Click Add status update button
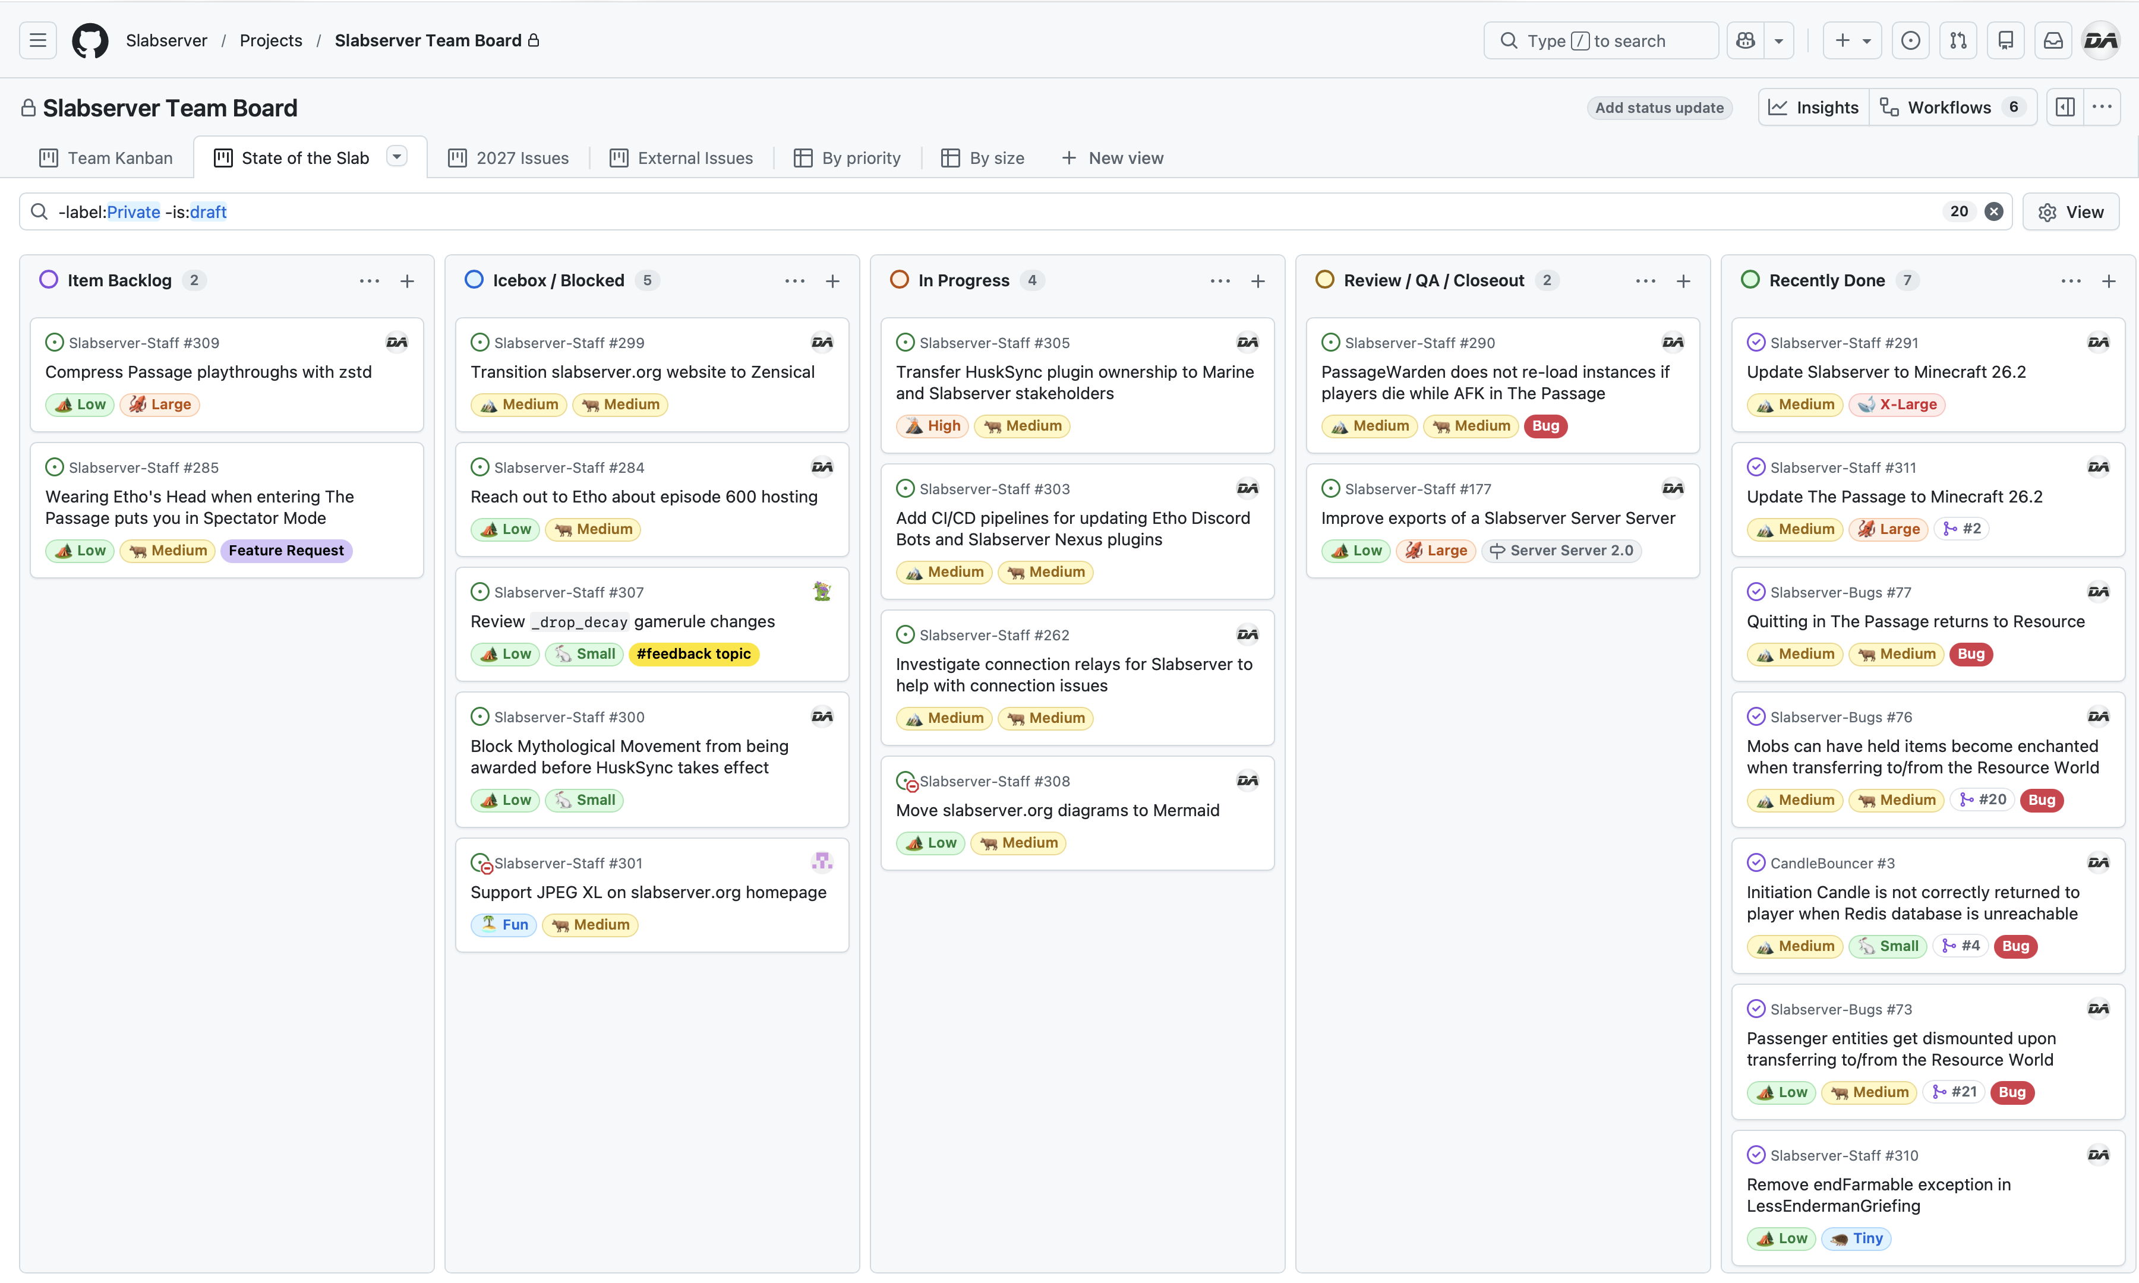 pos(1659,108)
